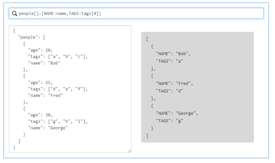Click the "name": "Bob" line in input

[x=44, y=63]
